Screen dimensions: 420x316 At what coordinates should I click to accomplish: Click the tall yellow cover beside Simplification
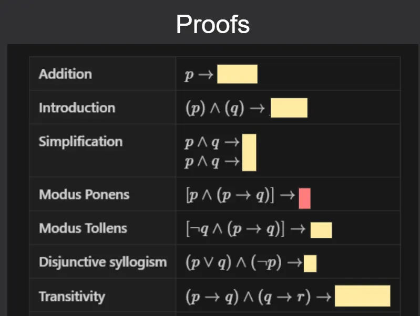pos(249,152)
